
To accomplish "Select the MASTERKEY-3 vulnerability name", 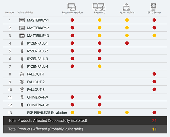I will (38, 36).
